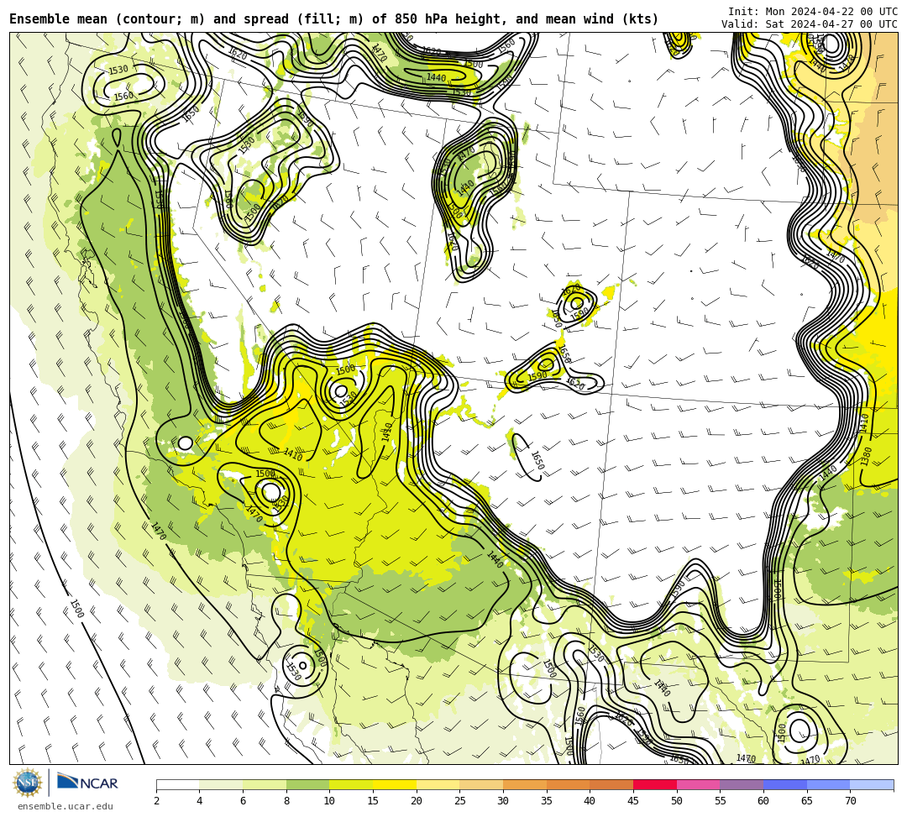The image size is (907, 817).
Task: Pick the blue 60–65 colorbar swatch
Action: (x=785, y=784)
